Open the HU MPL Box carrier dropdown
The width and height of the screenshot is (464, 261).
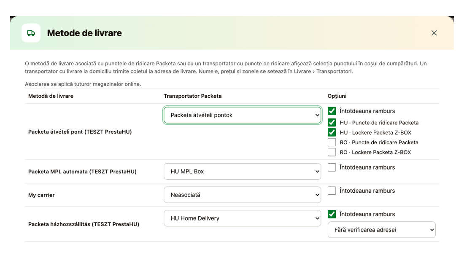click(243, 171)
